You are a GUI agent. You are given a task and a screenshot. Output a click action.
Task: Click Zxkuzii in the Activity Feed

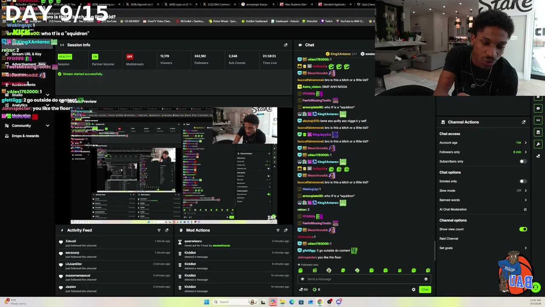71,241
